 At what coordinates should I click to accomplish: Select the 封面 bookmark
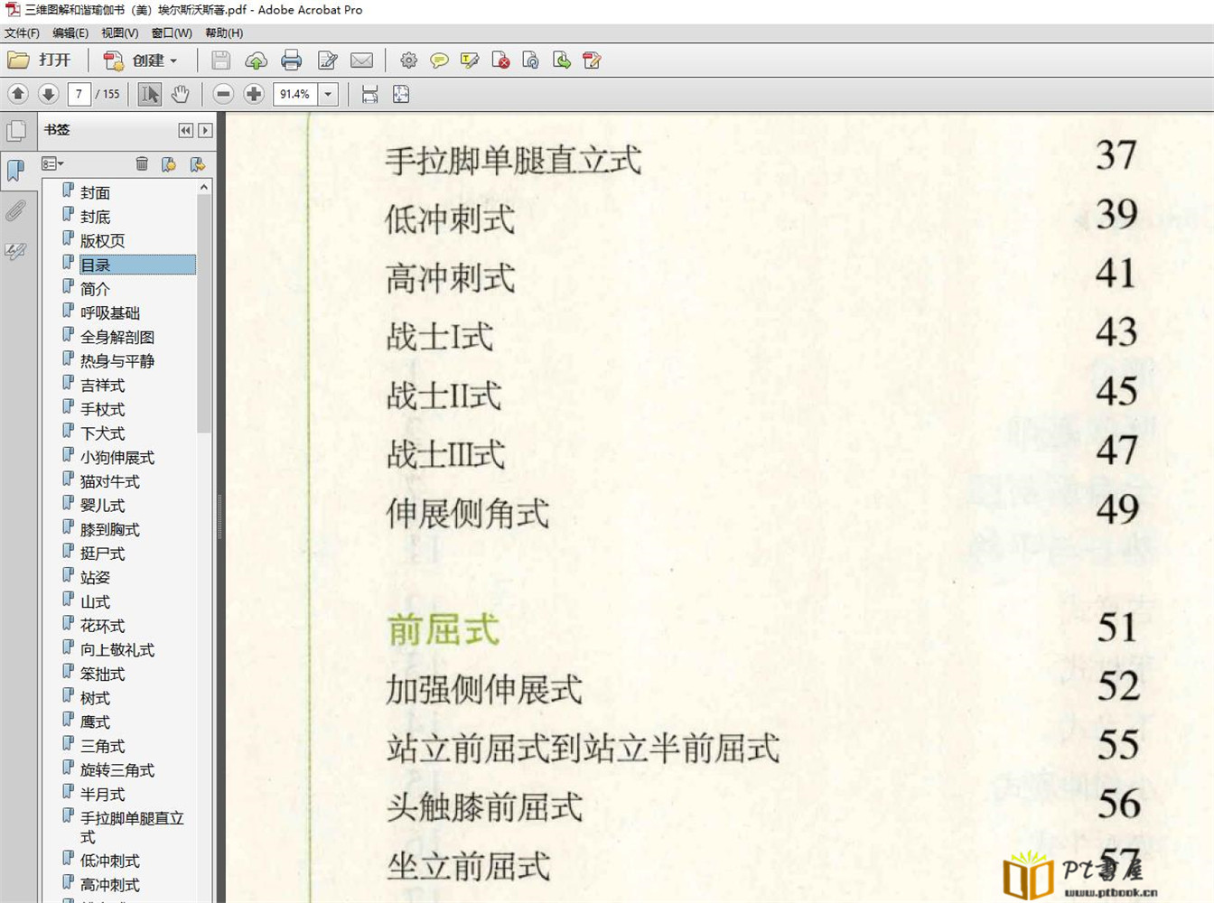click(95, 192)
